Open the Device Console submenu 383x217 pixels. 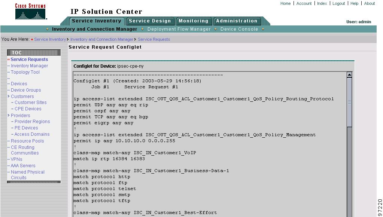click(239, 29)
